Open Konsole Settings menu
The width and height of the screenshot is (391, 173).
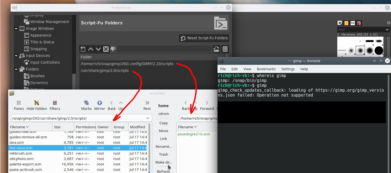(288, 69)
